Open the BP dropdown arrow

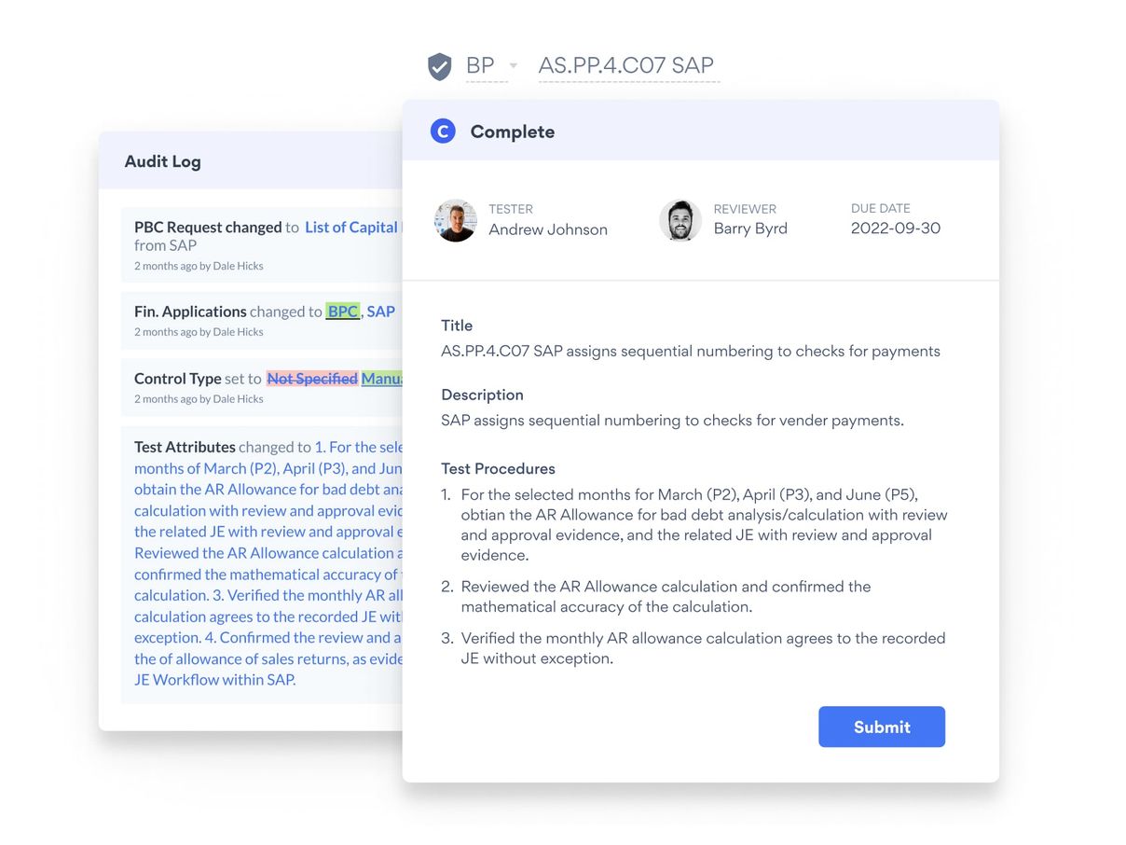(x=514, y=66)
